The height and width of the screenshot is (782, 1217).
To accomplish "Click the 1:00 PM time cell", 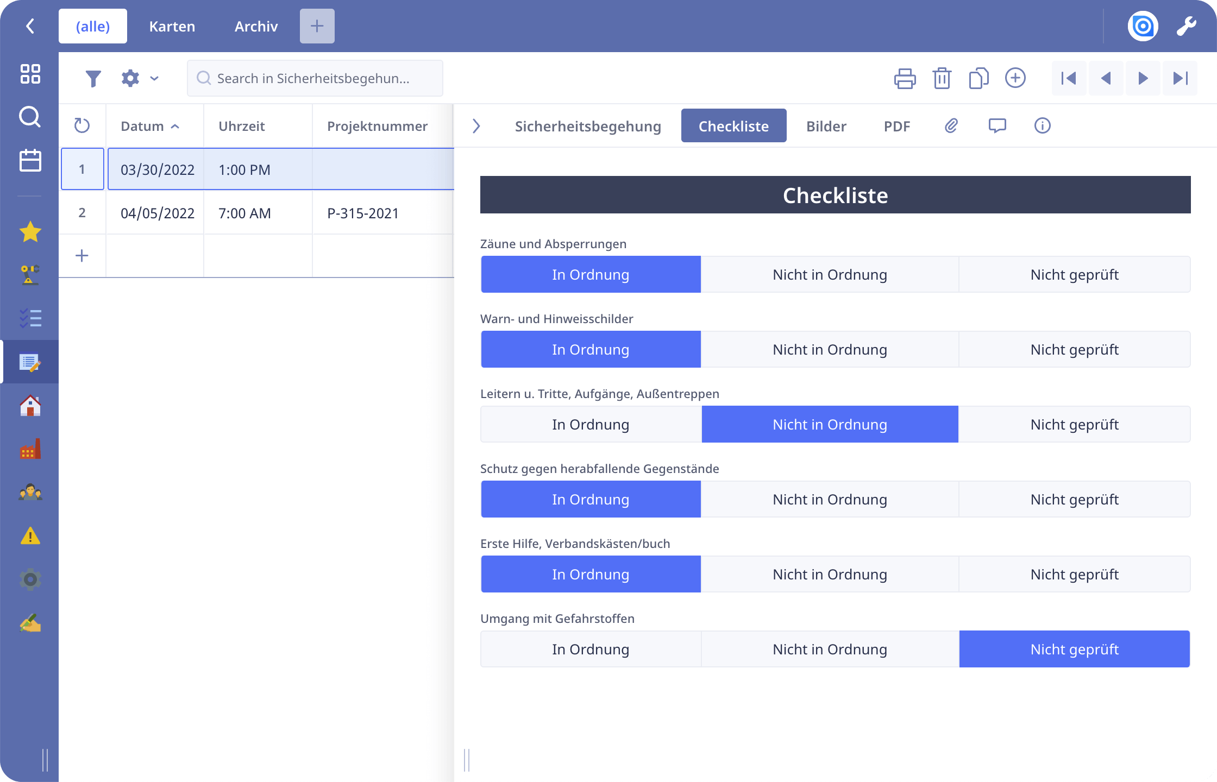I will coord(258,169).
